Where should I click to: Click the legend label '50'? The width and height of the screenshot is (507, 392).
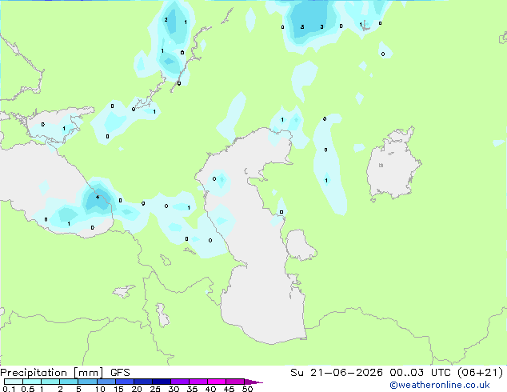pyautogui.click(x=247, y=389)
